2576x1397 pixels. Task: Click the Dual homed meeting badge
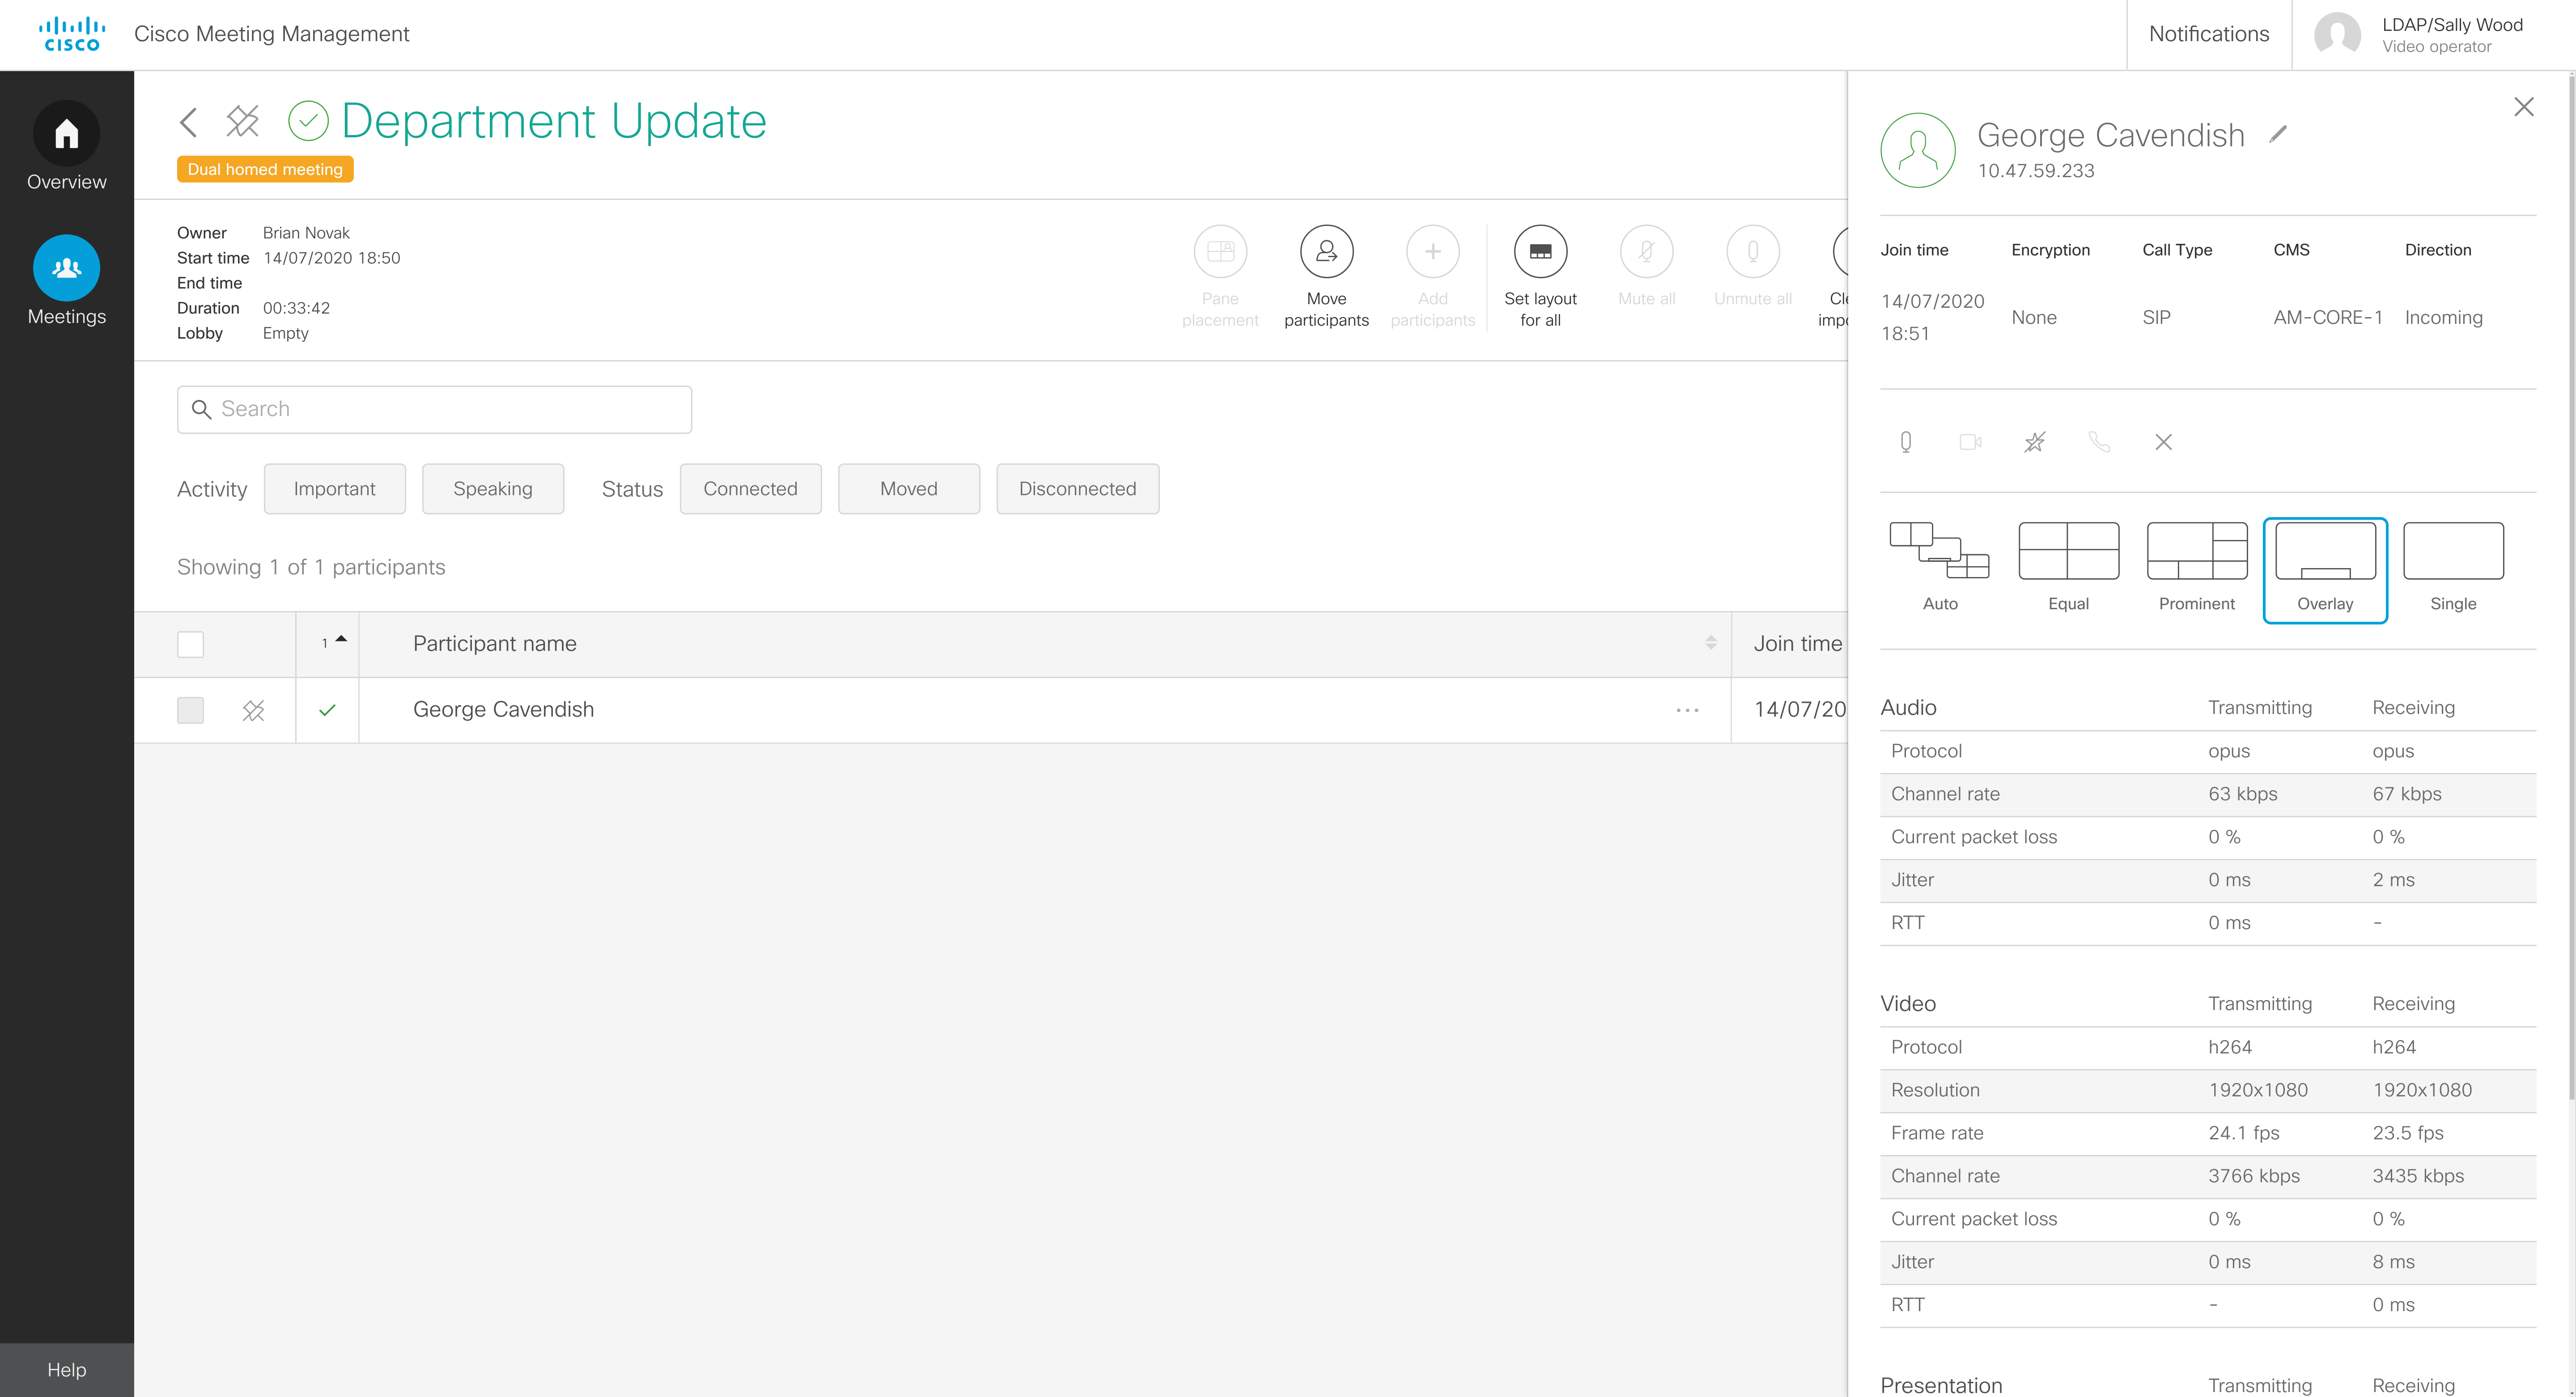point(265,169)
